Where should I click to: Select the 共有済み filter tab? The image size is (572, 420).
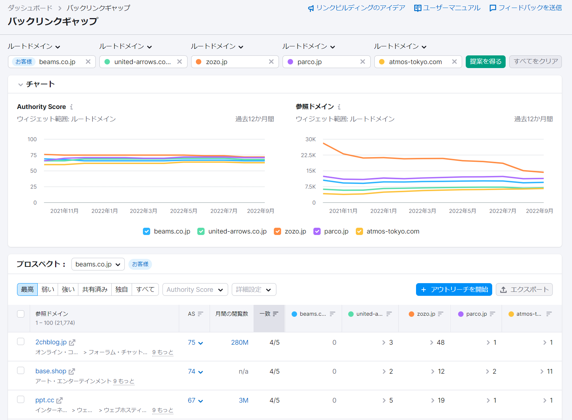(95, 290)
